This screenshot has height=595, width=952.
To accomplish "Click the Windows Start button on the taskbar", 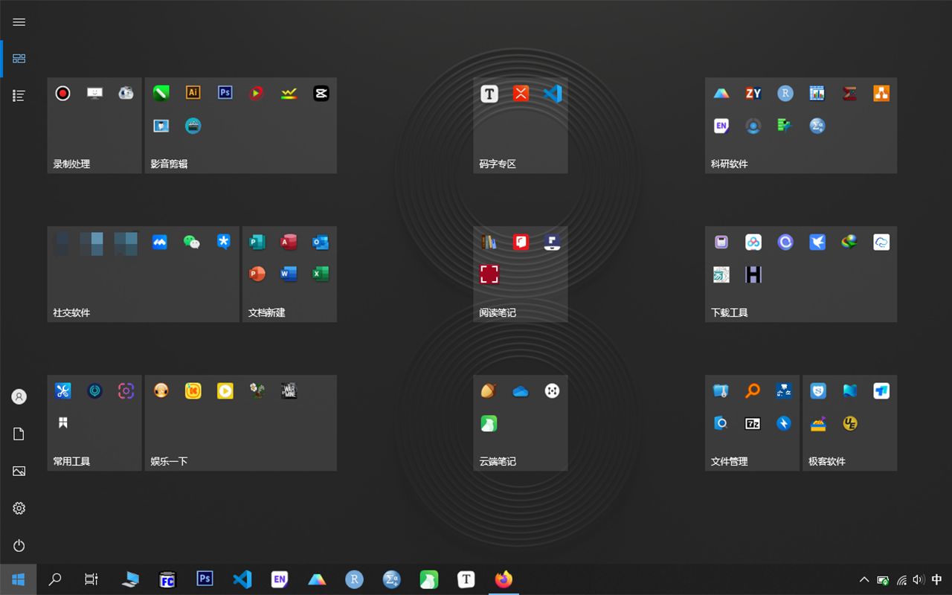I will tap(19, 579).
